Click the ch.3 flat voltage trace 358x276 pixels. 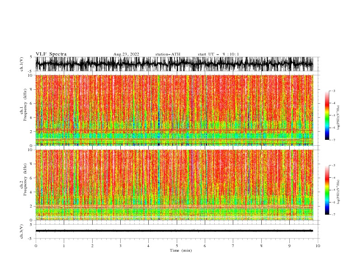174,231
